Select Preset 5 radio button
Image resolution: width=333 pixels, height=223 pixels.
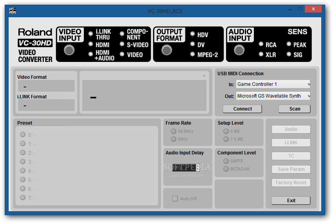[23, 179]
